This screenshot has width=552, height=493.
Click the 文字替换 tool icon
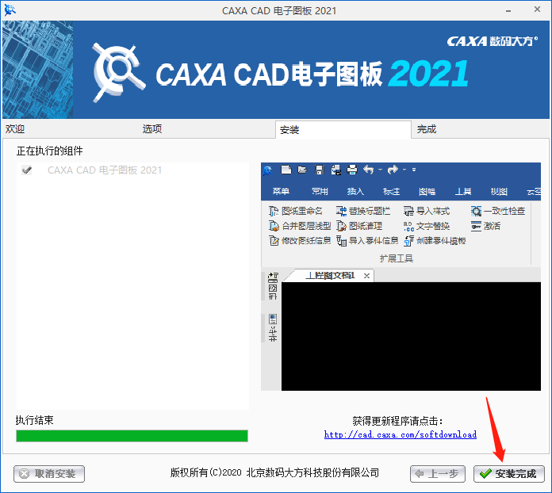(x=408, y=226)
